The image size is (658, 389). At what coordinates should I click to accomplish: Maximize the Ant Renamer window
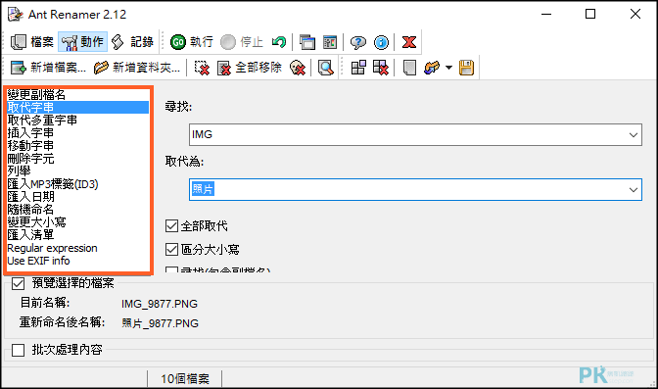[590, 15]
